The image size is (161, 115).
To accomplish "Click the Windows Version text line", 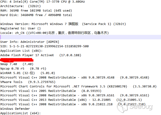I will 63,24.
